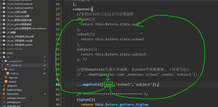
Task: Click the Babel icon beside babel.config.js
Action: pyautogui.click(x=4, y=90)
